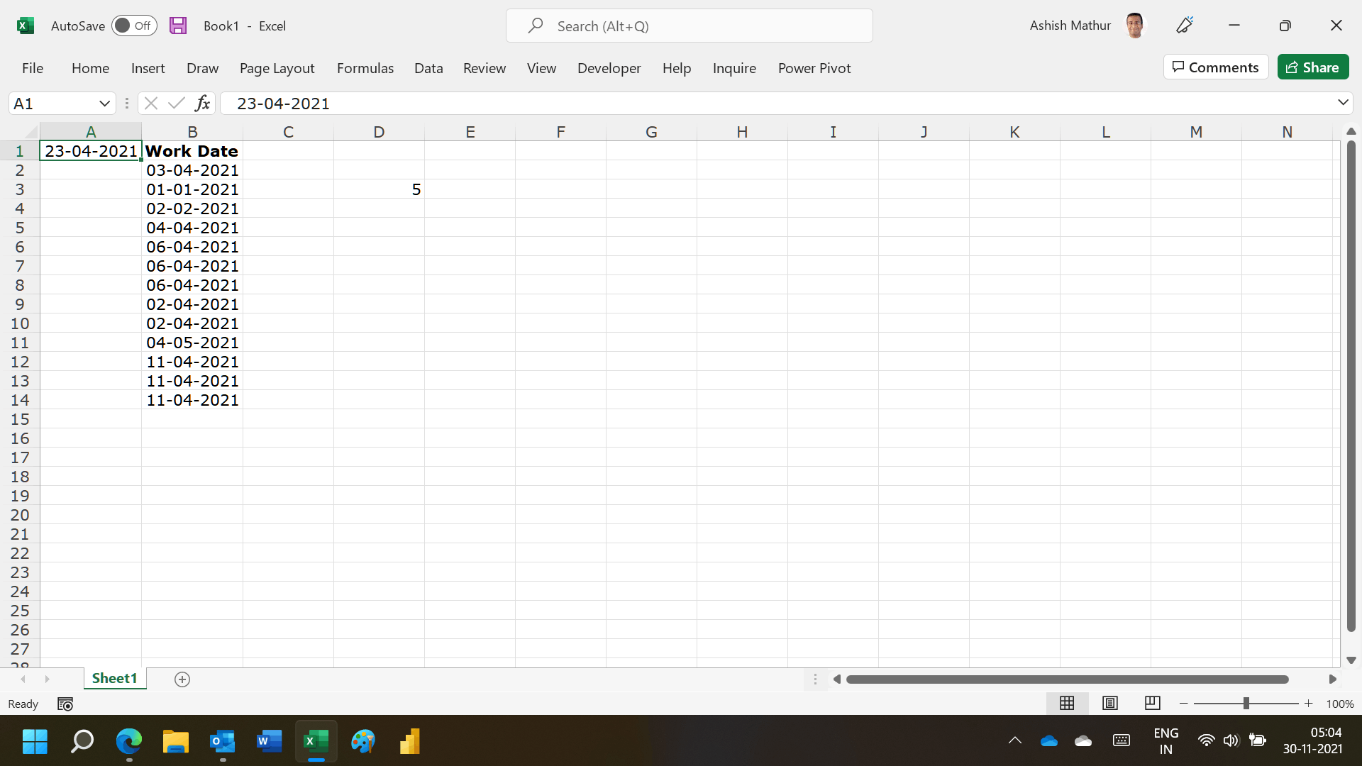Click the Search box
The image size is (1362, 766).
click(x=690, y=26)
